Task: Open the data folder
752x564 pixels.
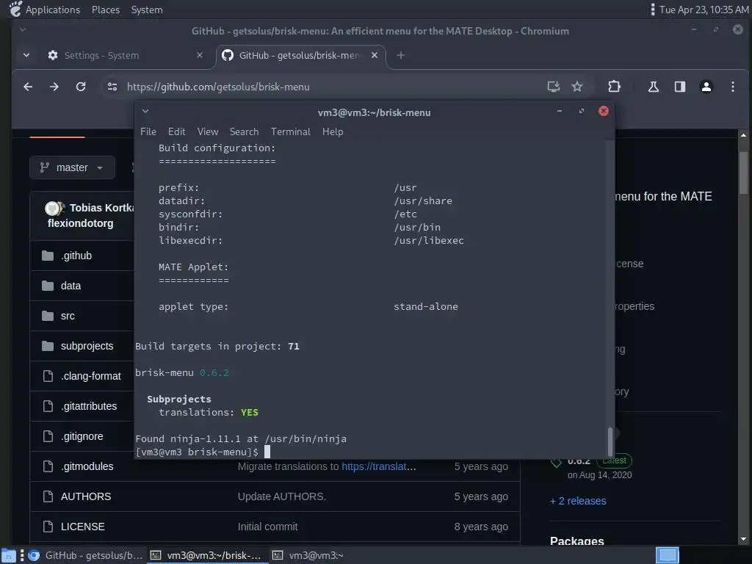Action: [x=71, y=286]
